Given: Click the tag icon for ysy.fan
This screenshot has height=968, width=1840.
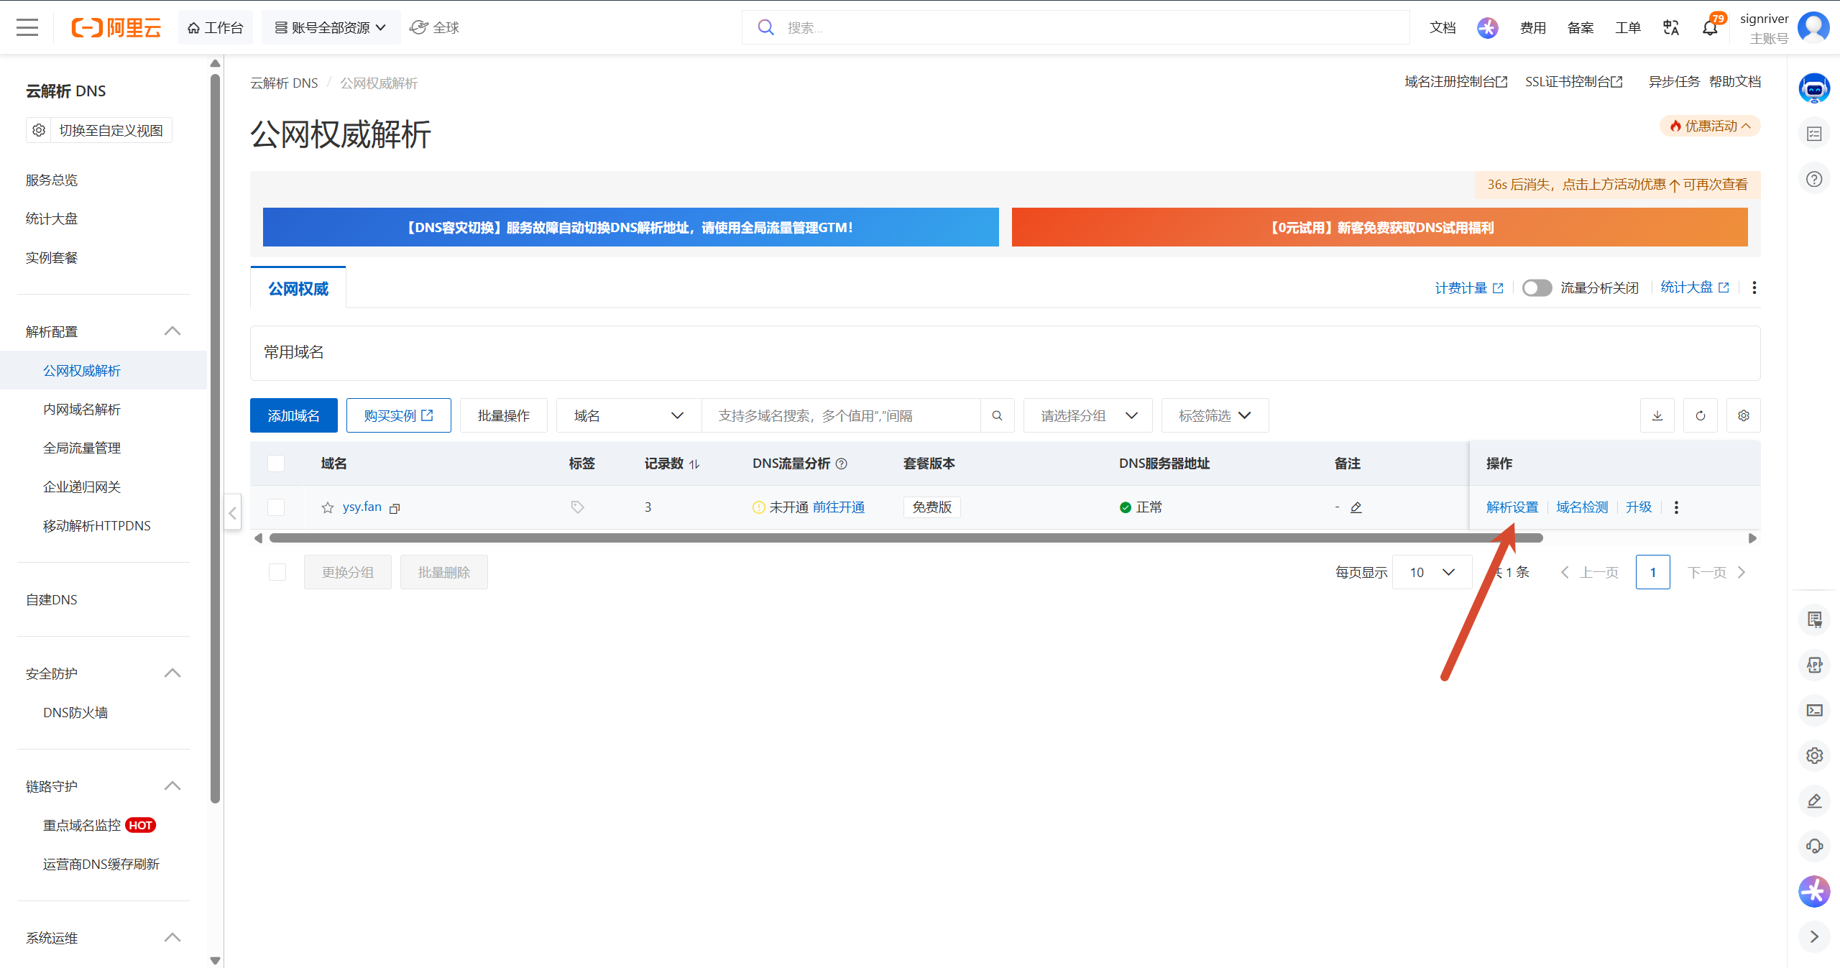Looking at the screenshot, I should (x=577, y=507).
